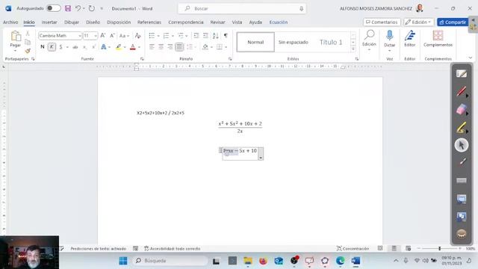
Task: Switch to the Ecuación tab
Action: coord(279,22)
